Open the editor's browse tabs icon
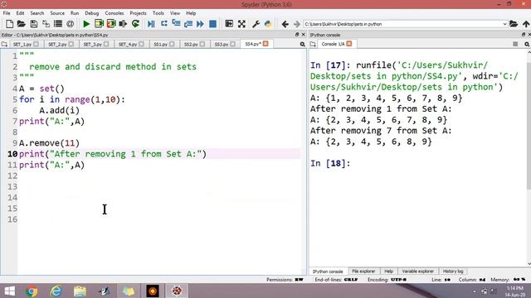The height and width of the screenshot is (298, 531). click(4, 44)
